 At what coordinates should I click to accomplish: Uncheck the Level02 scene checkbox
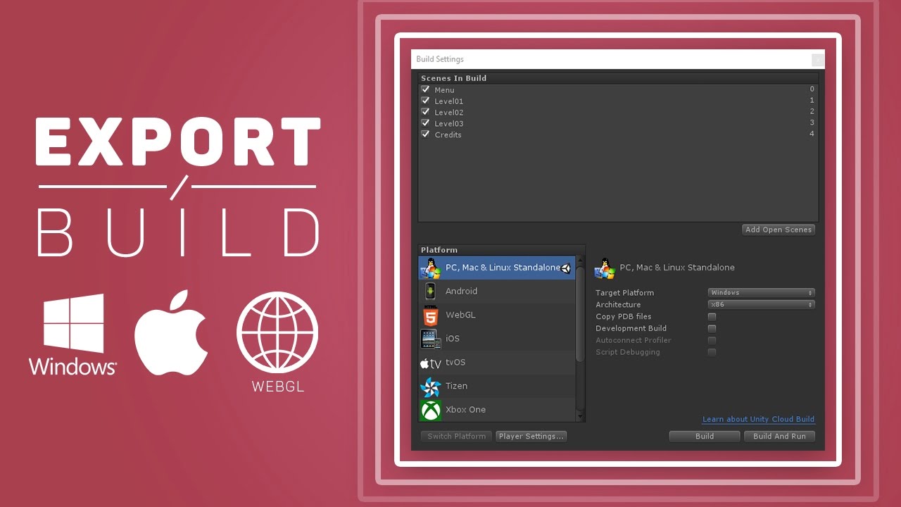(425, 112)
